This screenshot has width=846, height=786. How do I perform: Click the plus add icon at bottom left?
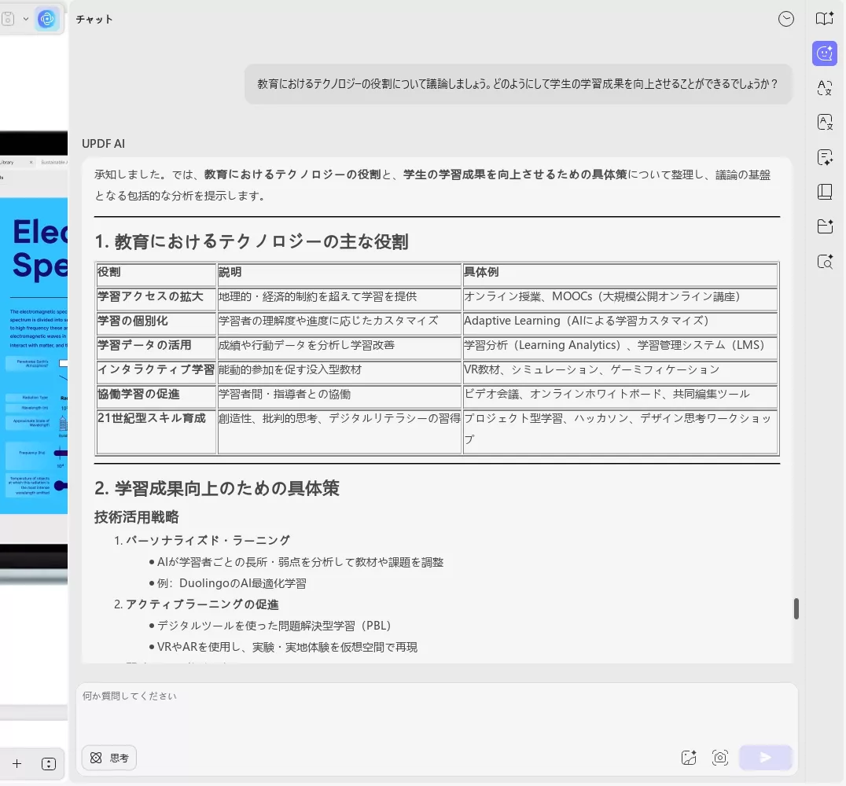click(x=17, y=764)
